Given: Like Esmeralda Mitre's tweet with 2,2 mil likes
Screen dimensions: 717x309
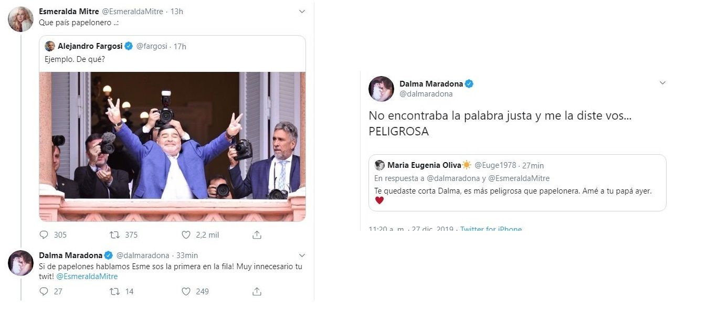Looking at the screenshot, I should [x=186, y=235].
